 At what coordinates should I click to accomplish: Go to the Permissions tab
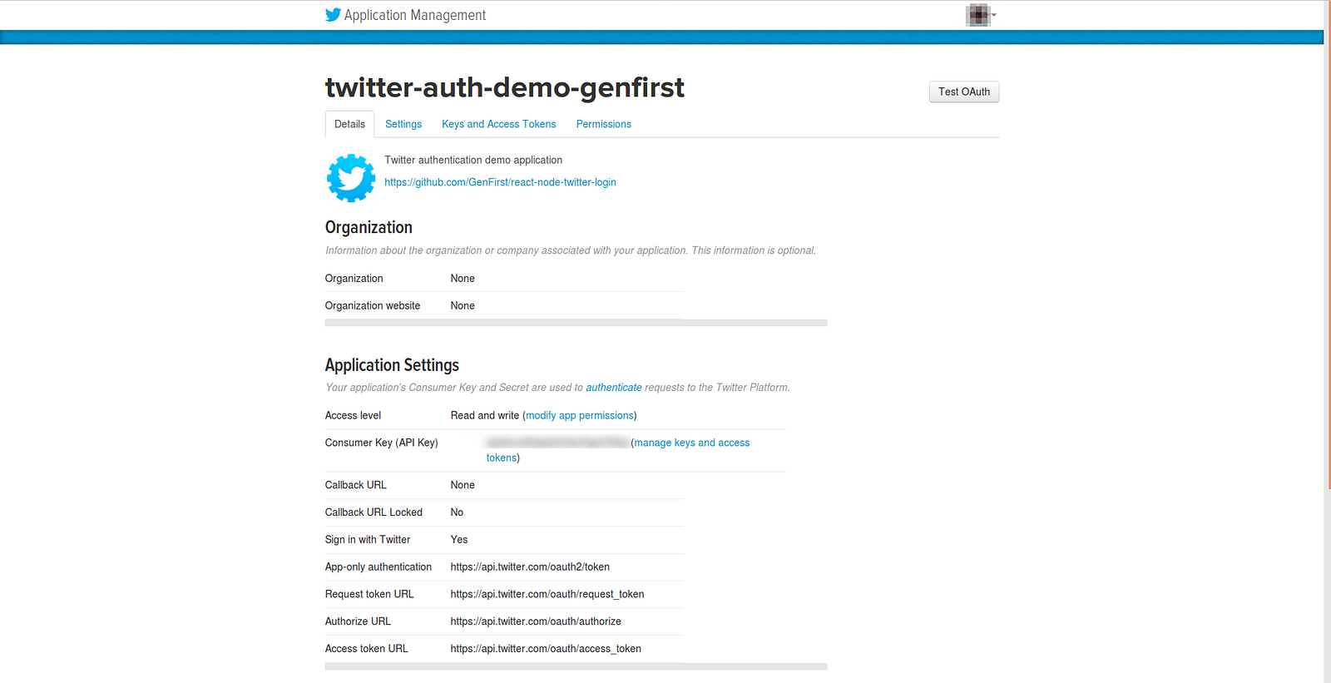point(604,124)
